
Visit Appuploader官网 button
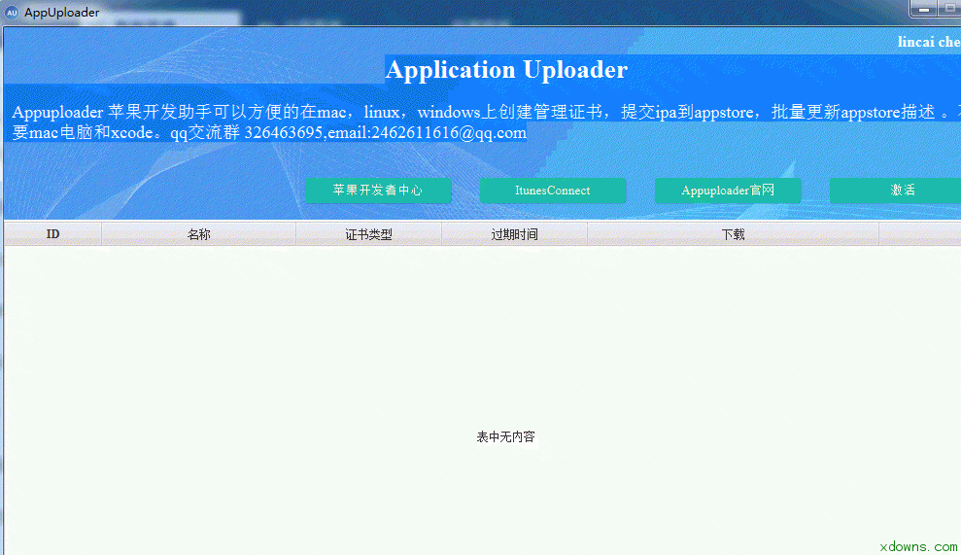click(728, 191)
